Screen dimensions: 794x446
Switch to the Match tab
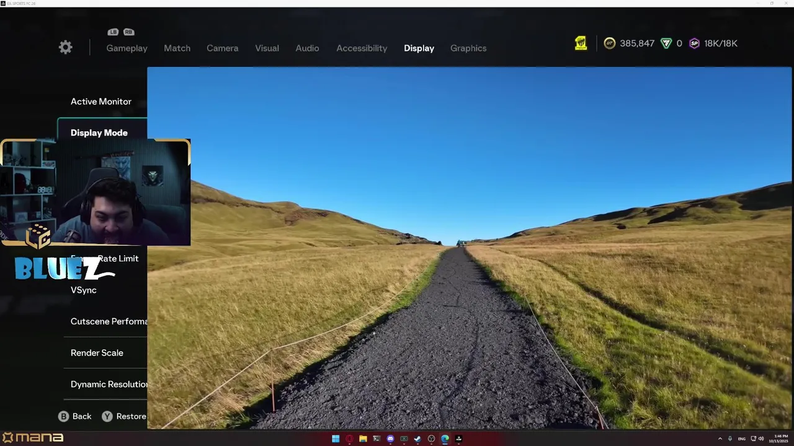coord(177,48)
